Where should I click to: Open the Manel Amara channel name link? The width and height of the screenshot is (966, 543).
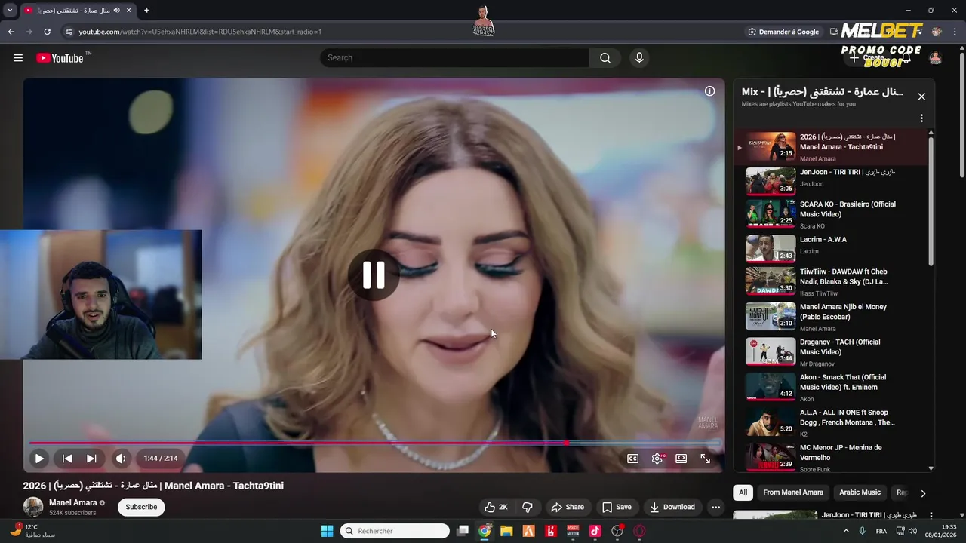click(x=73, y=502)
